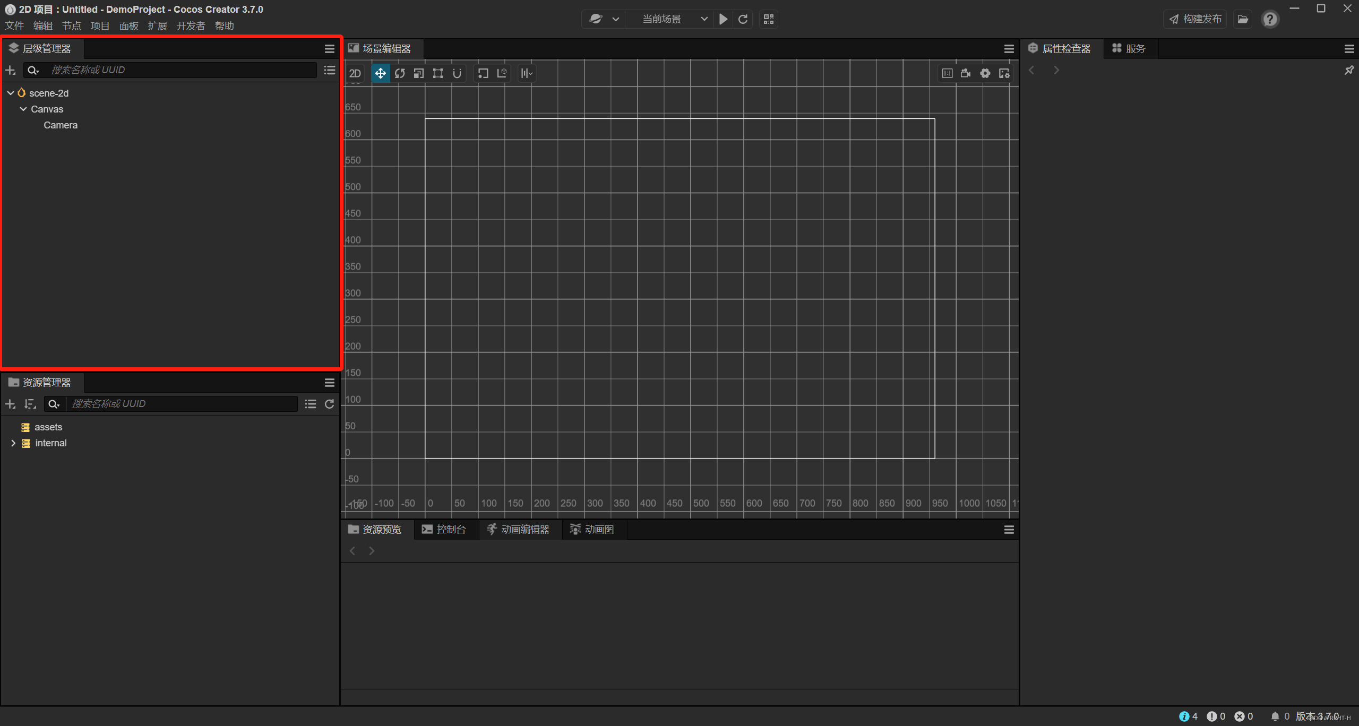
Task: Select the Rotate transform tool
Action: tap(400, 73)
